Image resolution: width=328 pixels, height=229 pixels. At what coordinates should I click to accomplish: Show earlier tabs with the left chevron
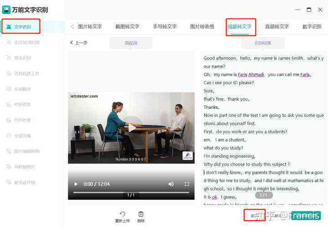pos(72,26)
